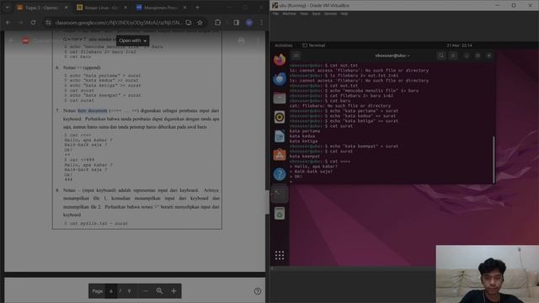Open the Help icon in the dock
Screen dimensions: 539x303
280,174
